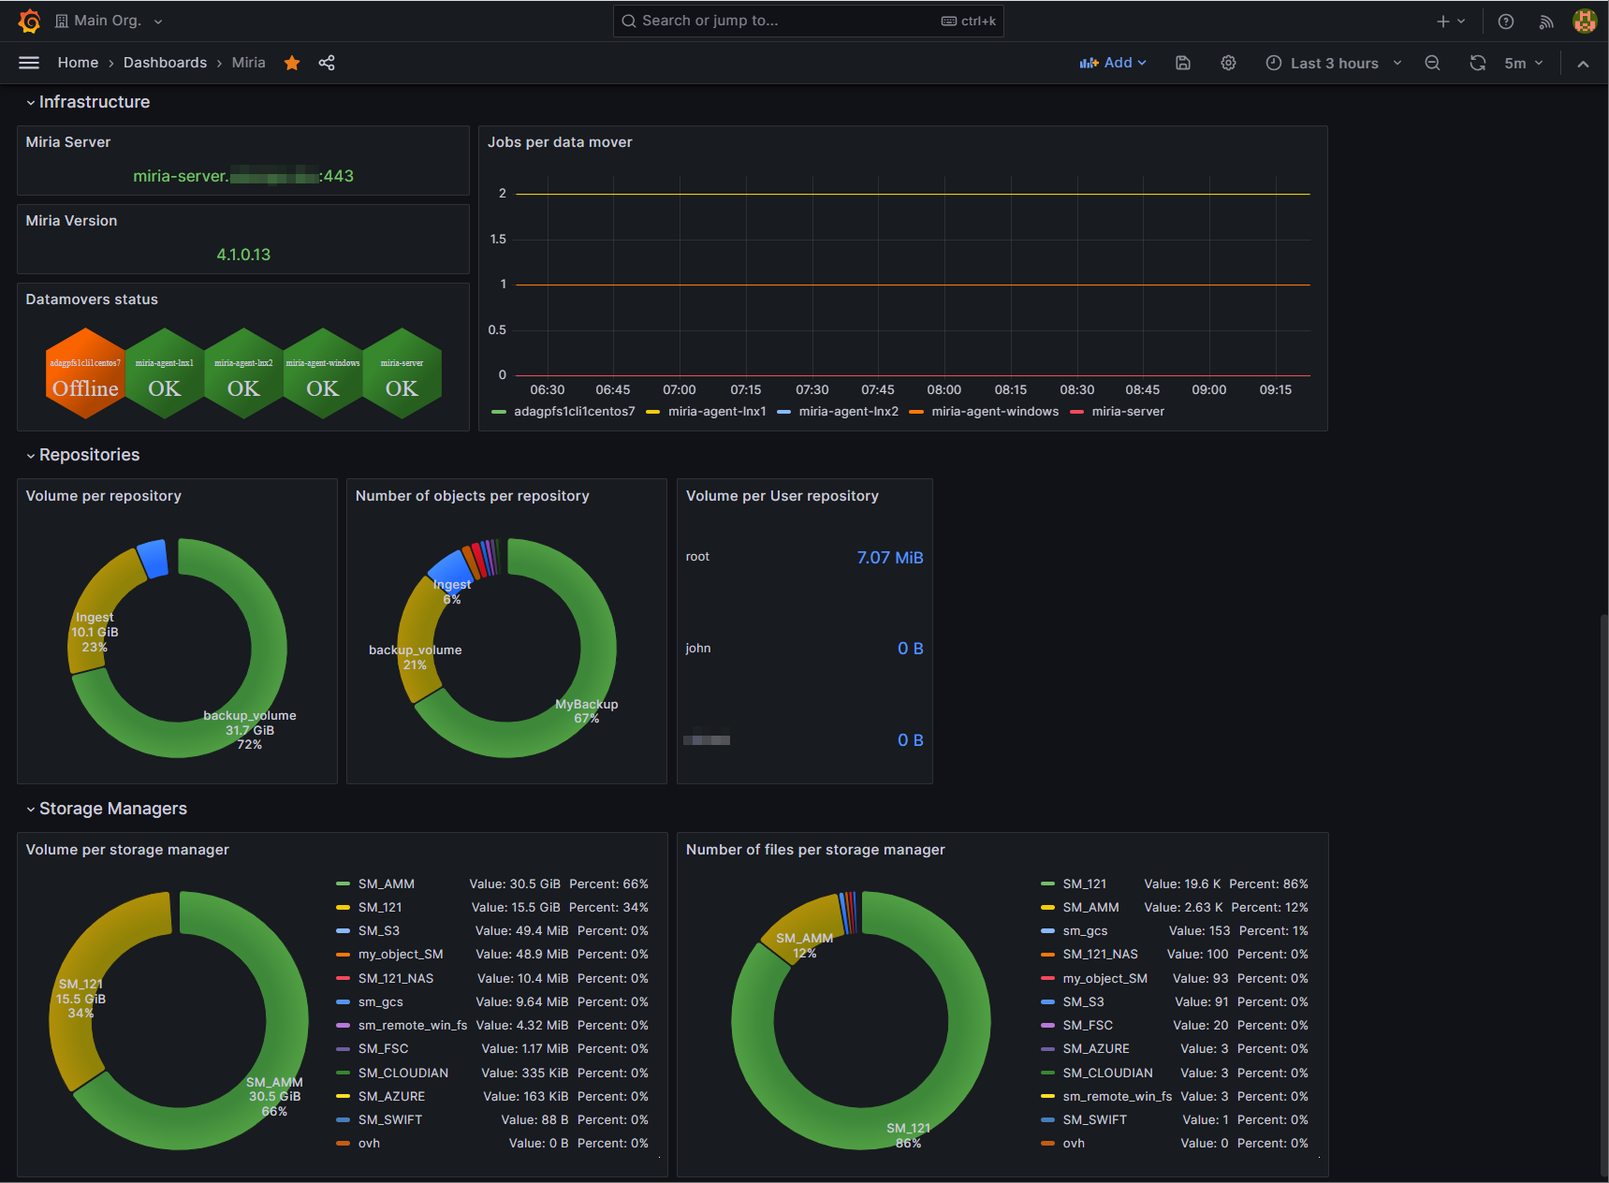Unstar the Miria dashboard
Image resolution: width=1609 pixels, height=1183 pixels.
(292, 63)
